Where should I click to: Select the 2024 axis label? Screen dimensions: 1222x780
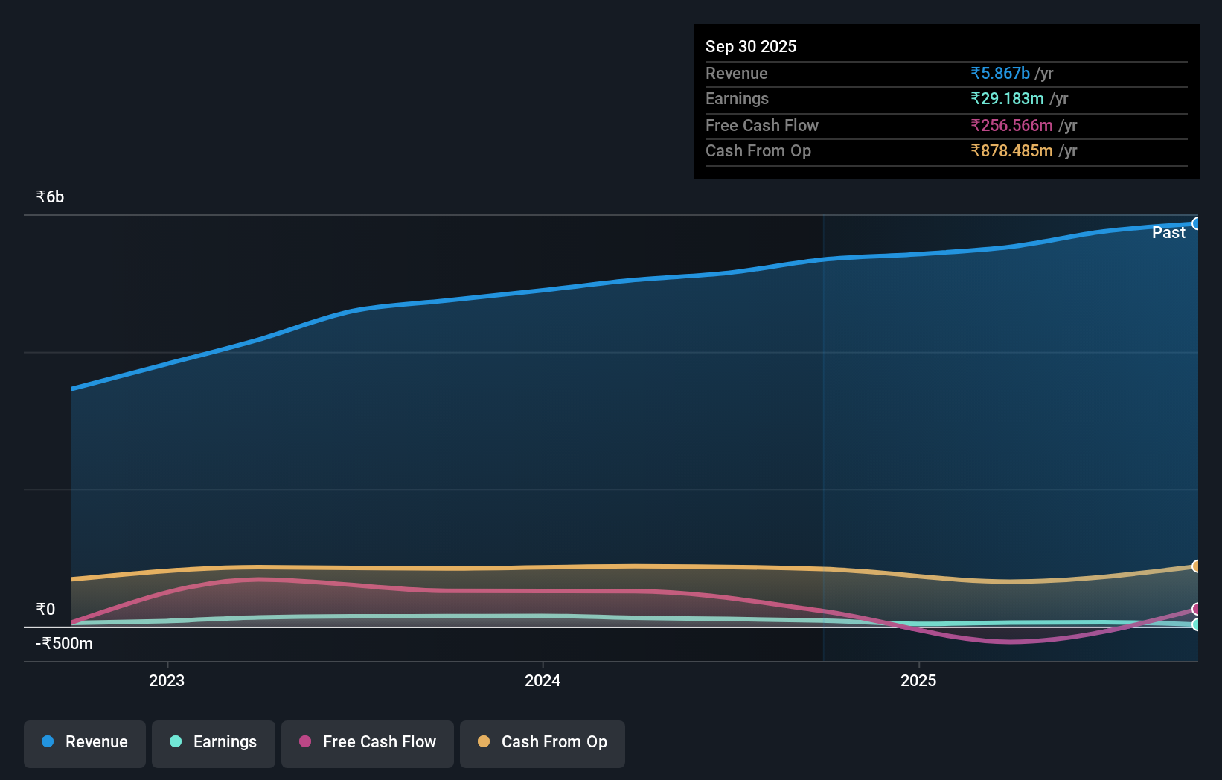pyautogui.click(x=543, y=680)
